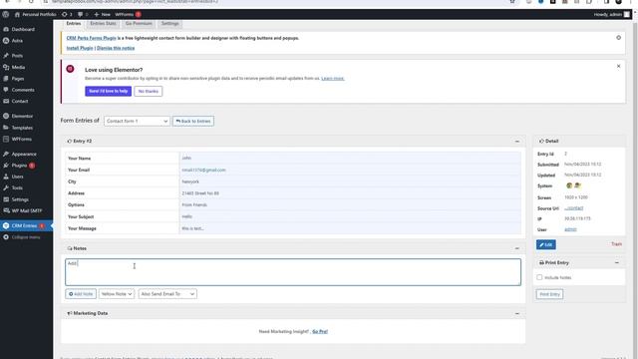This screenshot has height=359, width=638.
Task: Click the browser bookmark star icon
Action: 512,2
